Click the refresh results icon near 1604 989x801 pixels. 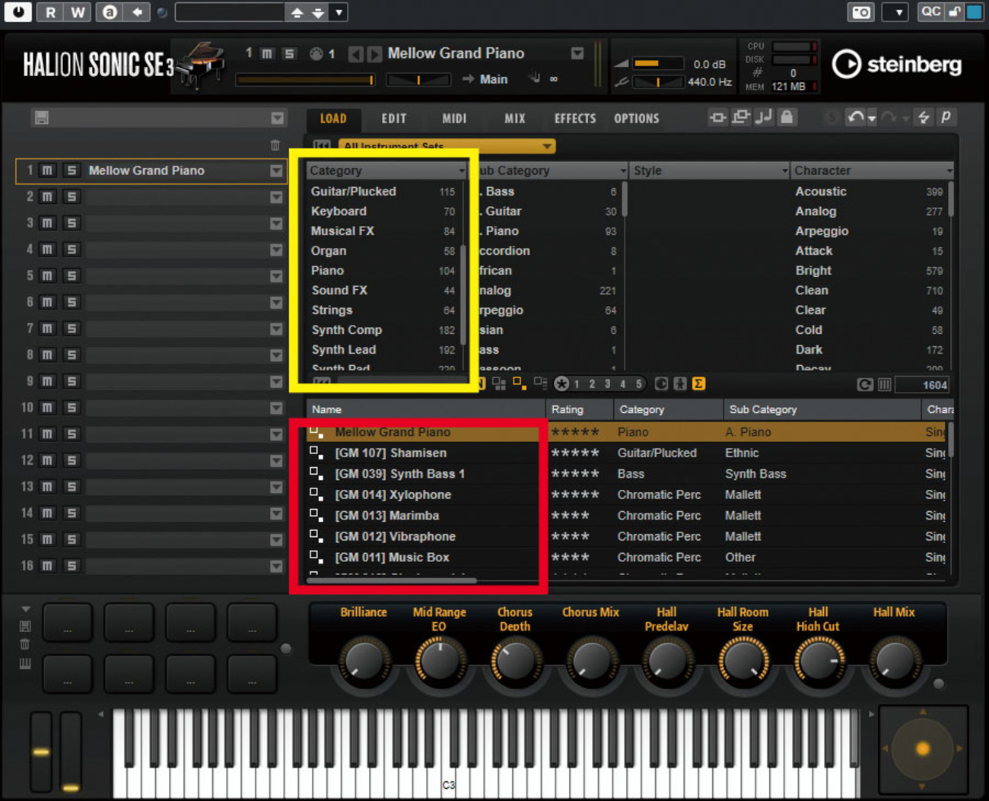(x=865, y=385)
